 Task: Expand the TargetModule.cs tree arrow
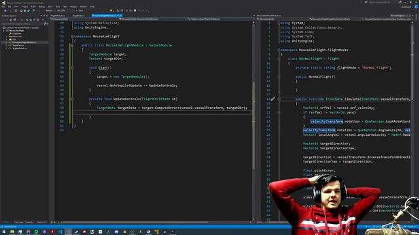tap(6, 48)
